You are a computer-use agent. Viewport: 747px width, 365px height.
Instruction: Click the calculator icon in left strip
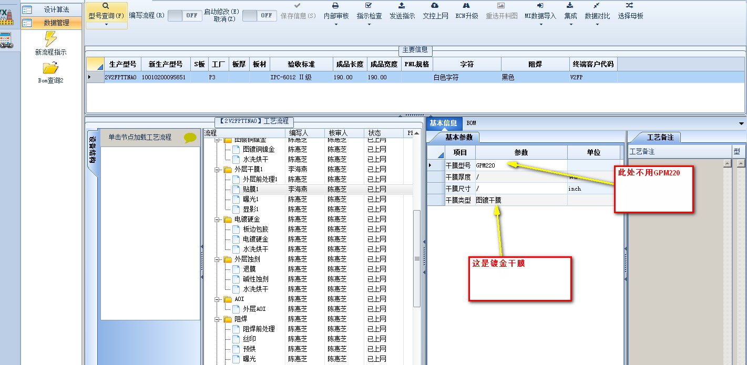[x=6, y=40]
